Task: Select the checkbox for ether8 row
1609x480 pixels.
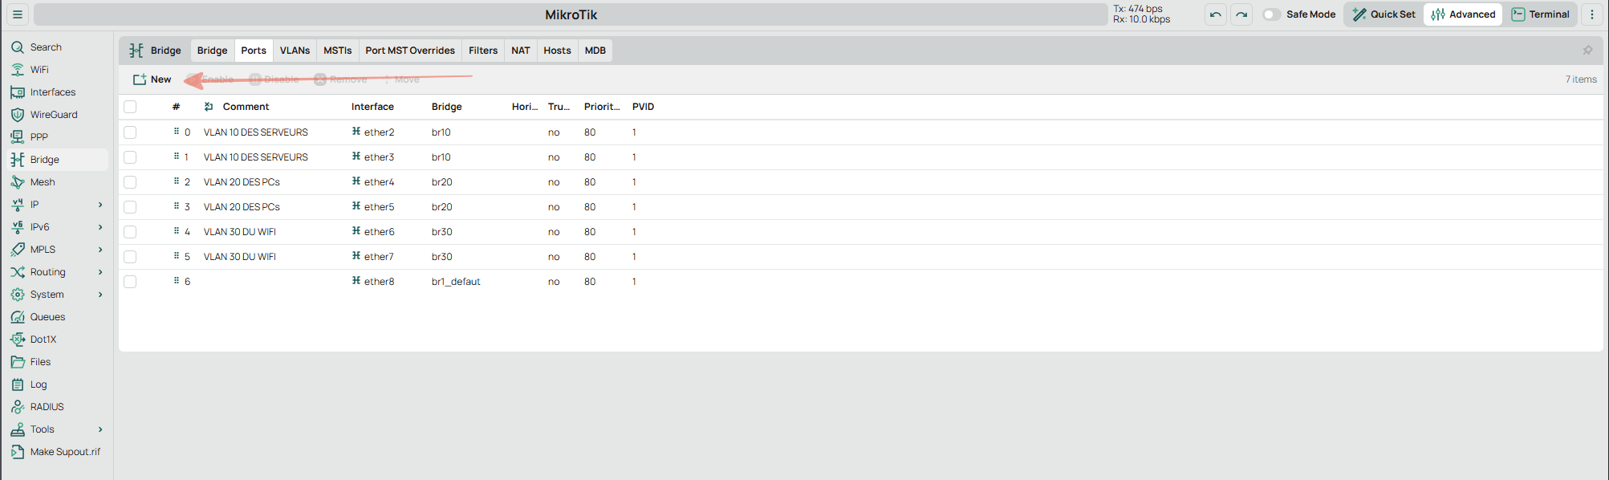Action: click(130, 282)
